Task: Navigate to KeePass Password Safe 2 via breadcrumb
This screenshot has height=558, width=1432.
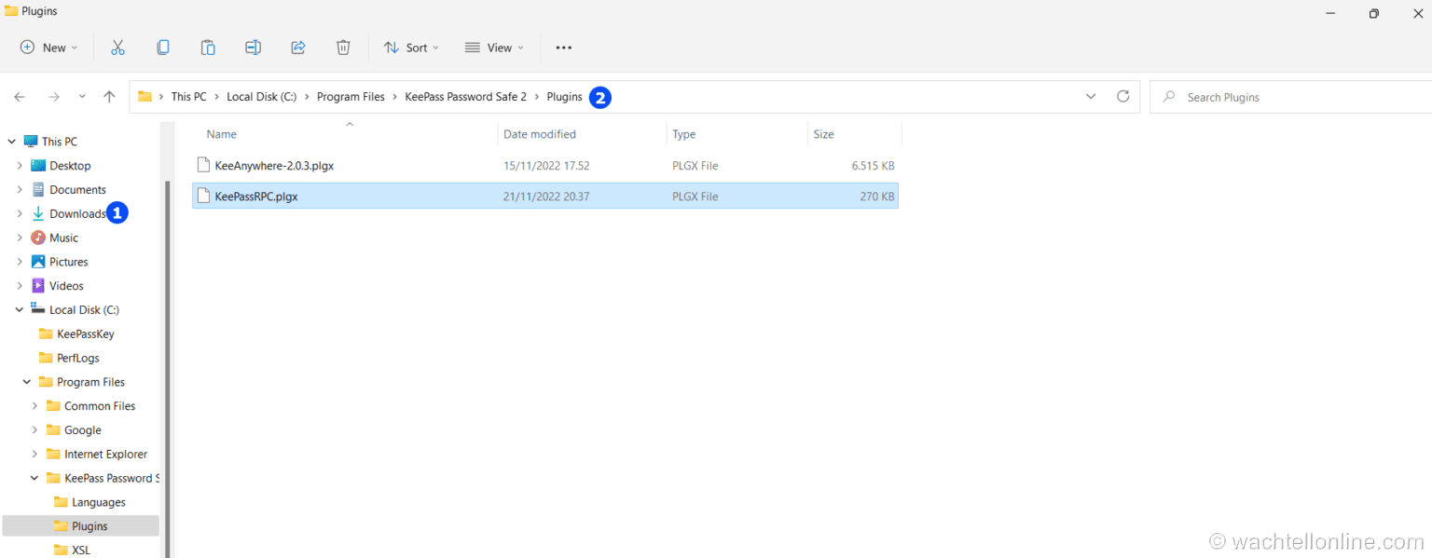Action: pyautogui.click(x=465, y=96)
